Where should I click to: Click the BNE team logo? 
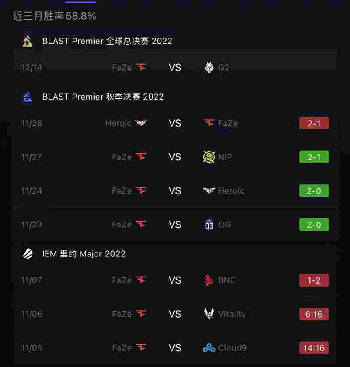[x=209, y=280]
